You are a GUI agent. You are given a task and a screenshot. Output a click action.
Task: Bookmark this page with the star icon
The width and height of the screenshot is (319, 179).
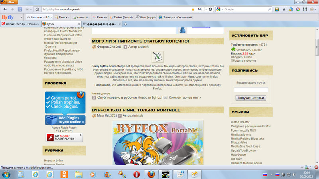[x=193, y=9]
